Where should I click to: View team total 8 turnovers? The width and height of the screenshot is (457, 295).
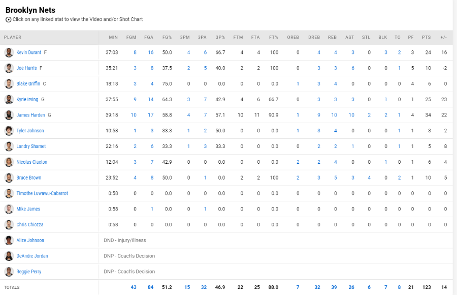[x=399, y=287]
